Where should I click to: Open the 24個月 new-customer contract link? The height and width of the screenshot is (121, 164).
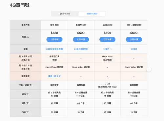(x=81, y=49)
